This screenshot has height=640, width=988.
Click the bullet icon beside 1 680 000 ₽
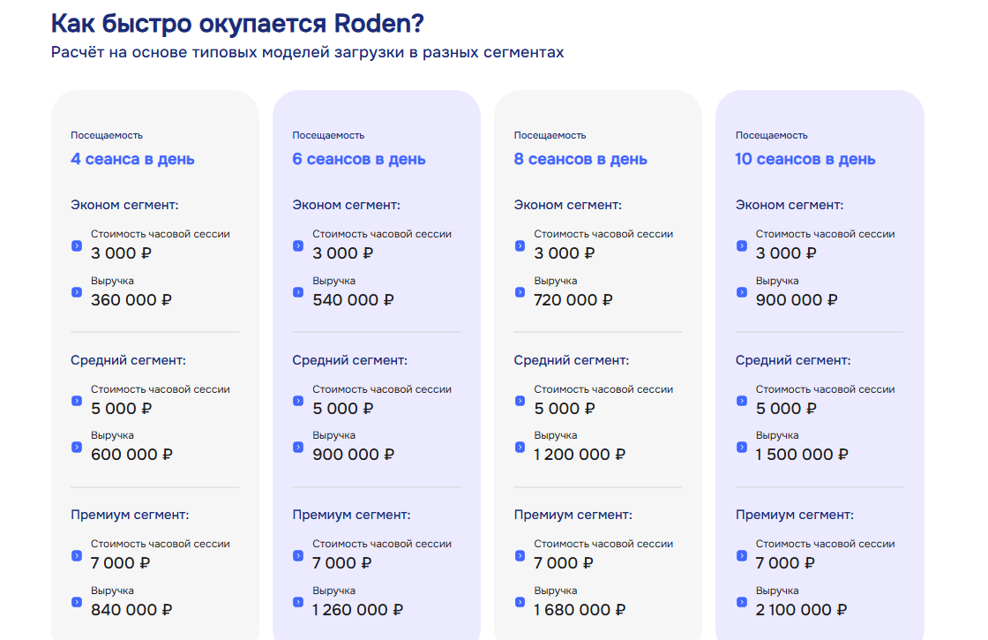[520, 602]
